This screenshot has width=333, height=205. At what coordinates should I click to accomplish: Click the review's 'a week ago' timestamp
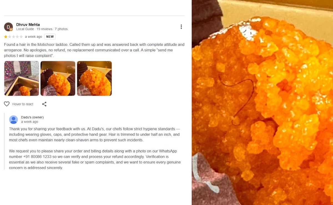click(34, 37)
